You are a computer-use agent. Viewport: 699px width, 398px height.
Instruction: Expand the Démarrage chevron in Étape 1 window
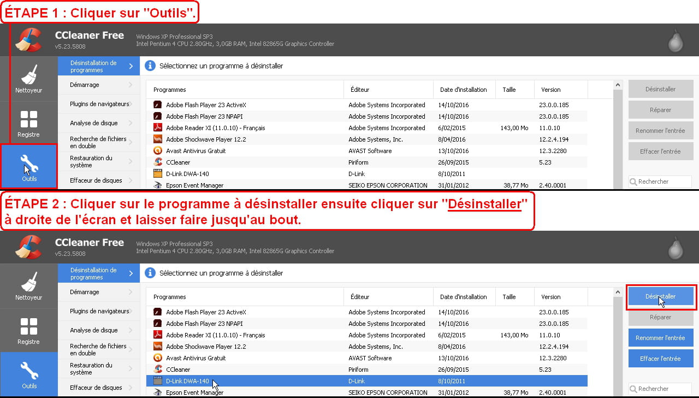coord(131,85)
